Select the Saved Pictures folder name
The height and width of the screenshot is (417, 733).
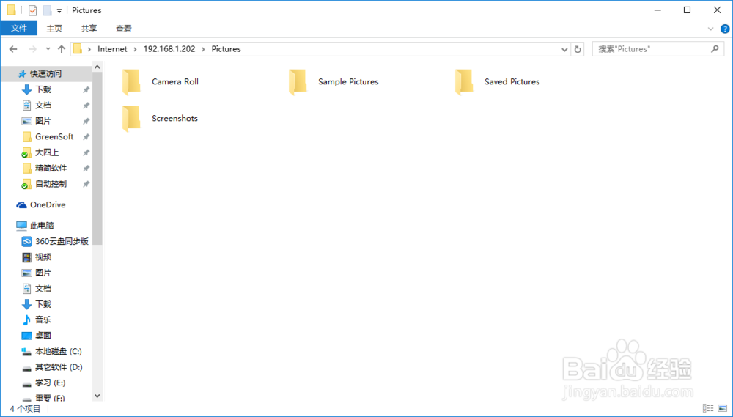[x=512, y=82]
